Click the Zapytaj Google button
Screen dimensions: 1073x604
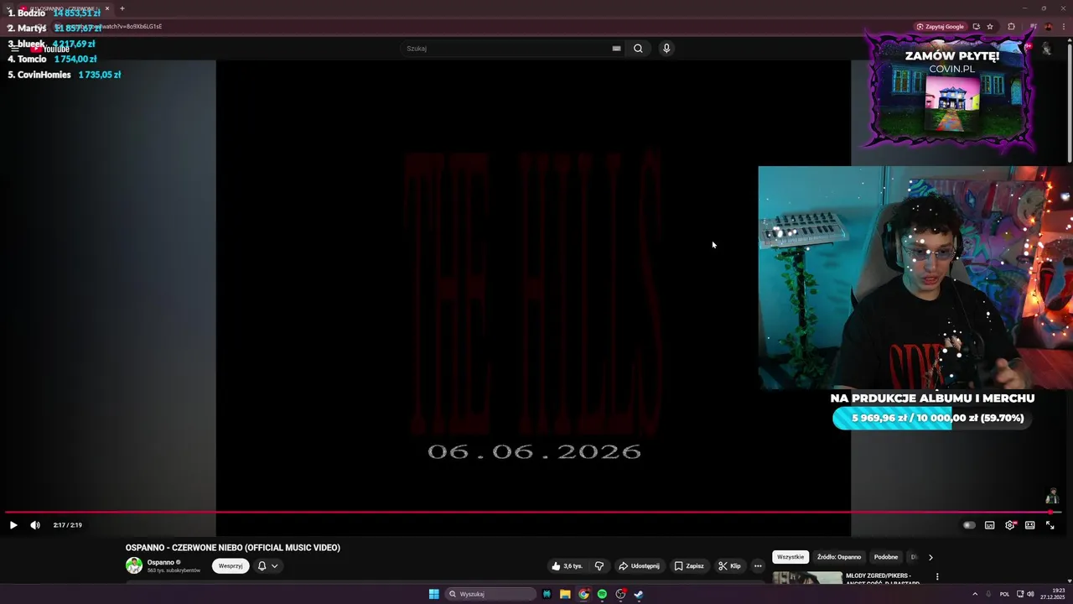941,27
